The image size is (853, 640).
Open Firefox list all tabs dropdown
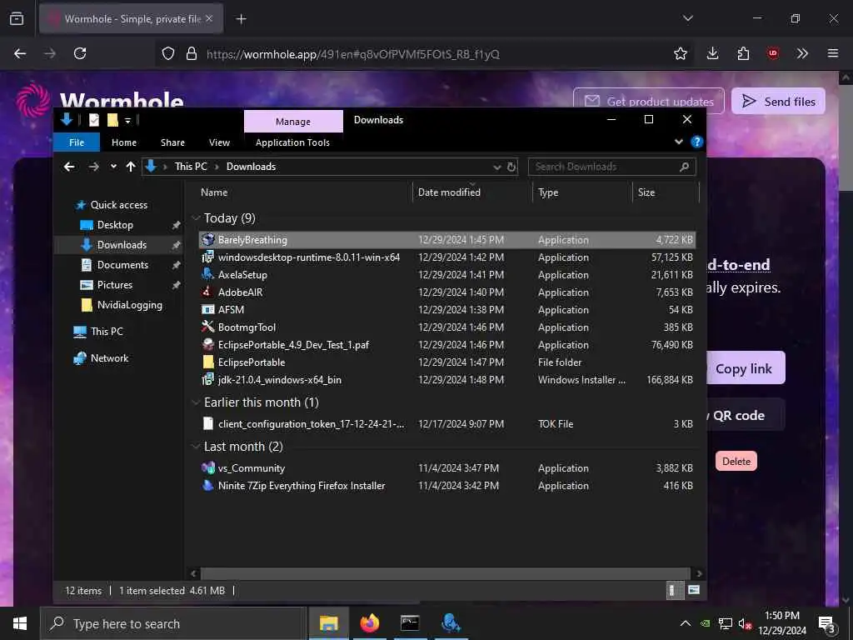[x=687, y=18]
